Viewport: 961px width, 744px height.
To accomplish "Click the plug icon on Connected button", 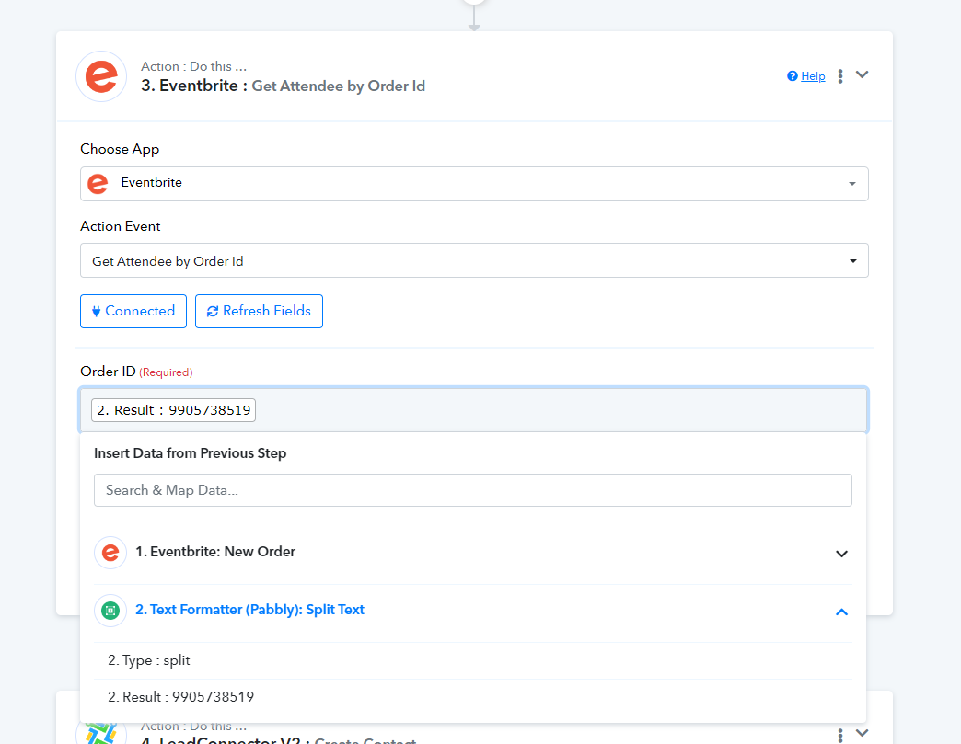I will pyautogui.click(x=97, y=311).
